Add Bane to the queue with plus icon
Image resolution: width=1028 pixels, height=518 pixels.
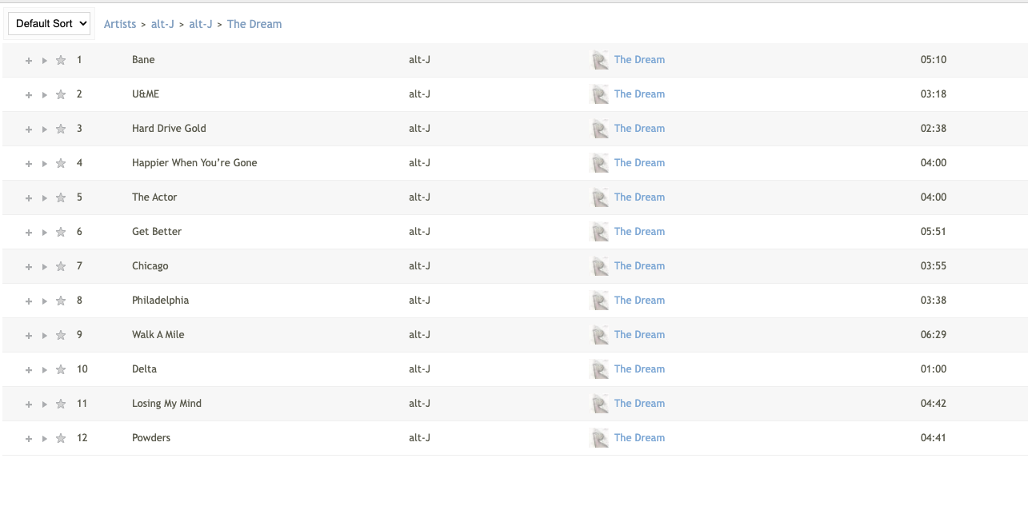[29, 61]
